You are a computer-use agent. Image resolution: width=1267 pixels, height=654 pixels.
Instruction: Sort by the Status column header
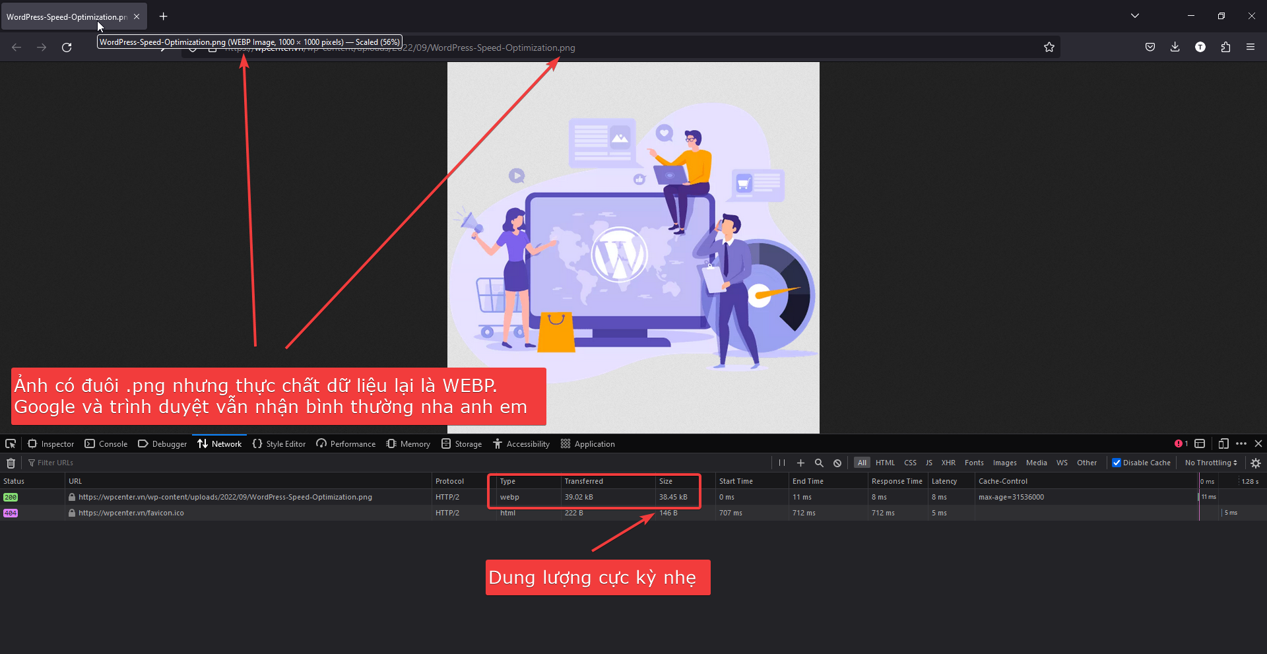pyautogui.click(x=32, y=481)
